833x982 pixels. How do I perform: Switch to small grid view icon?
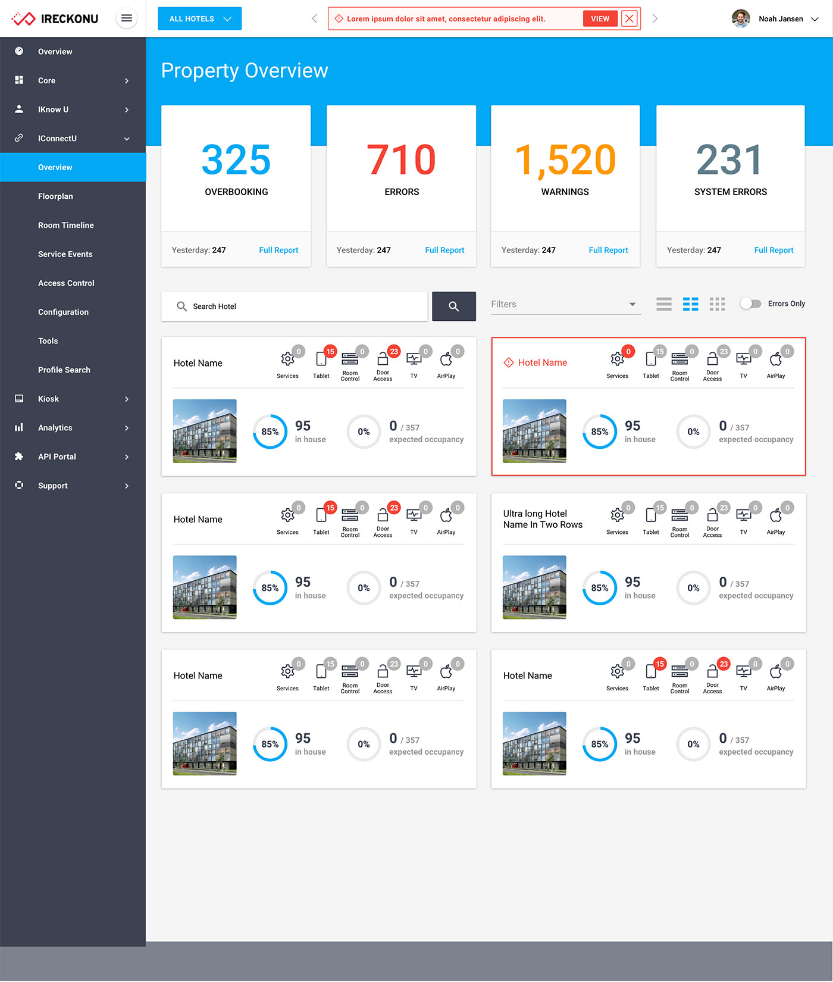click(x=717, y=304)
